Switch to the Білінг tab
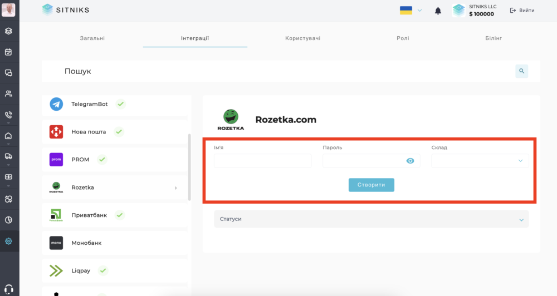Image resolution: width=557 pixels, height=296 pixels. (x=494, y=38)
